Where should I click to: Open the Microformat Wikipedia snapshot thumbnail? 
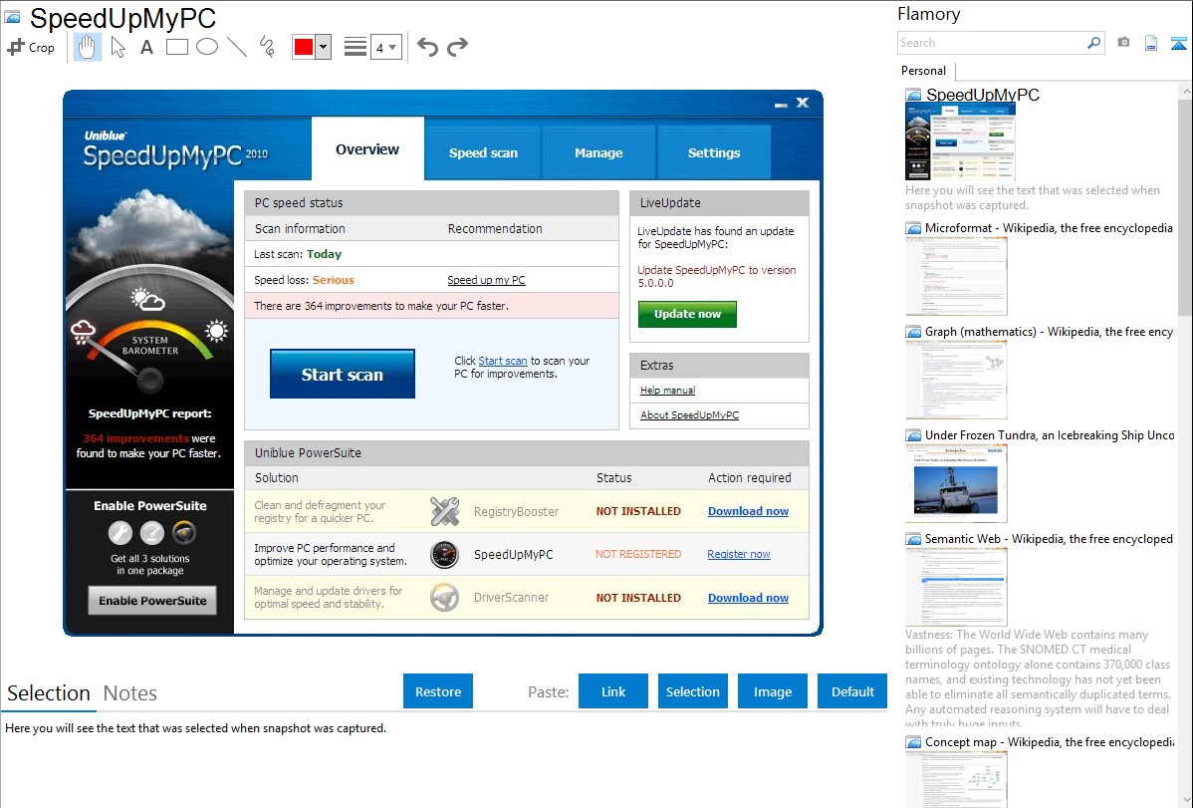pyautogui.click(x=956, y=276)
